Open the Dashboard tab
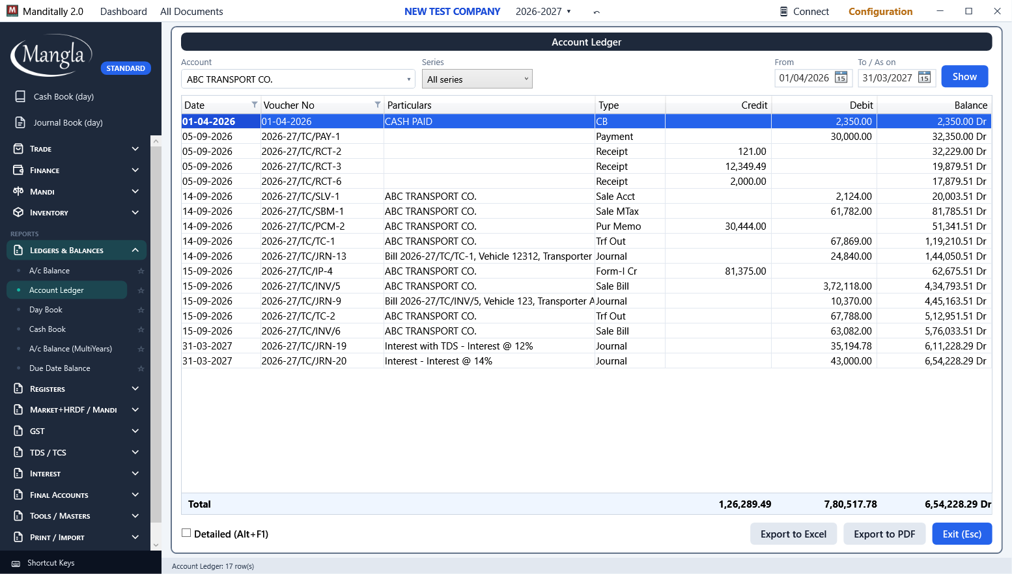The height and width of the screenshot is (574, 1012). (124, 11)
